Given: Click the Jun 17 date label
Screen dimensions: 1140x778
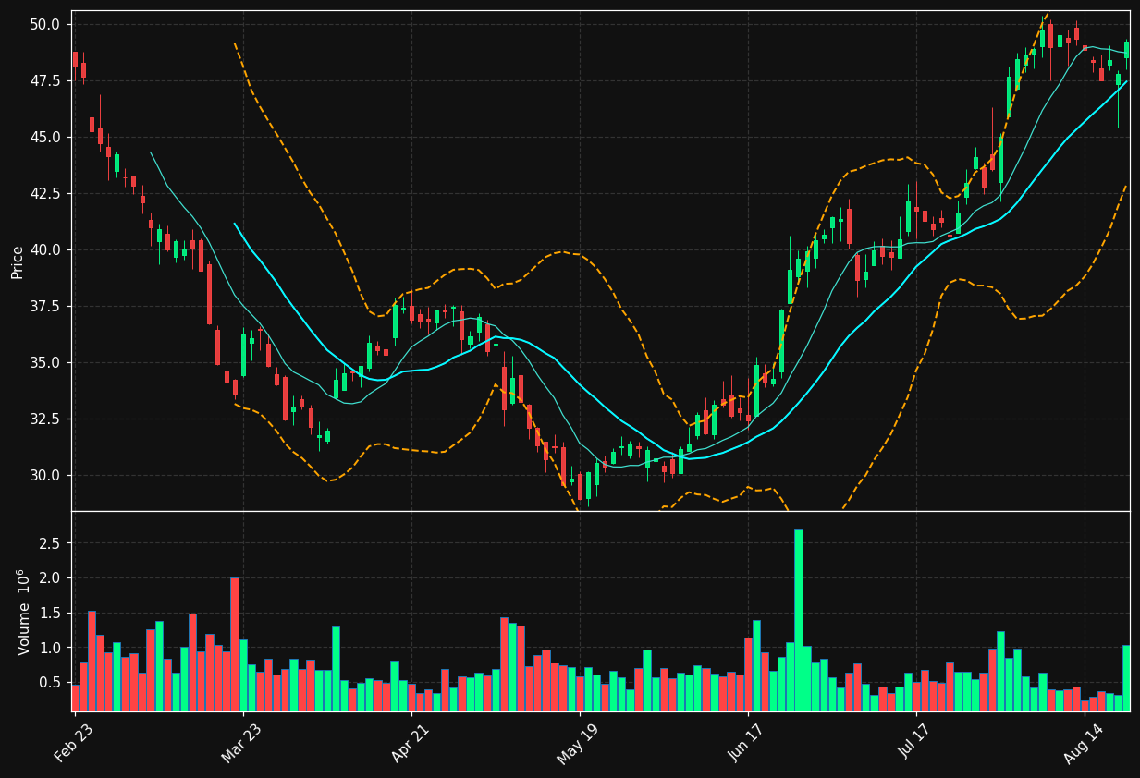Looking at the screenshot, I should pos(746,744).
